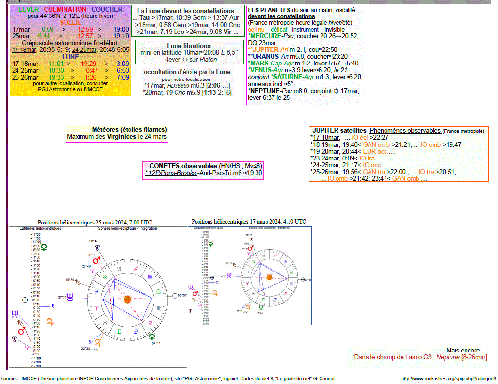Open the 'Phénomènes observables' link

405,130
